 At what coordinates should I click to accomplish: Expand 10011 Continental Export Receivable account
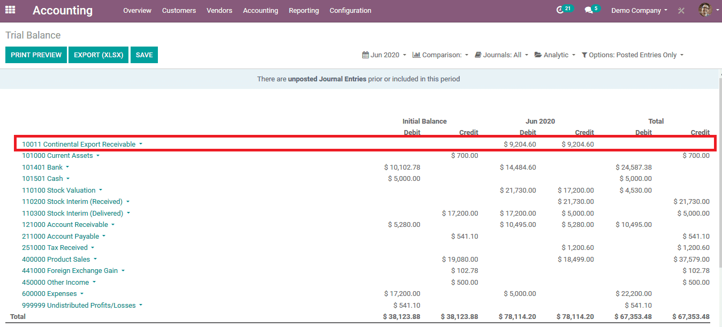82,144
